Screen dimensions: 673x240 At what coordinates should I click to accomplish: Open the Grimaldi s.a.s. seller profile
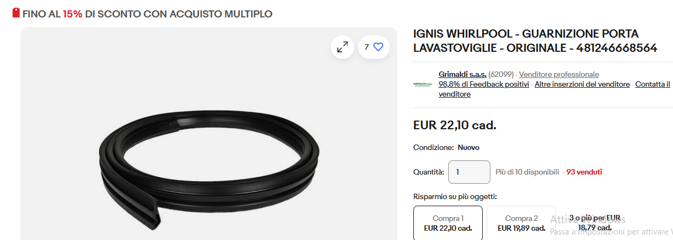click(463, 74)
